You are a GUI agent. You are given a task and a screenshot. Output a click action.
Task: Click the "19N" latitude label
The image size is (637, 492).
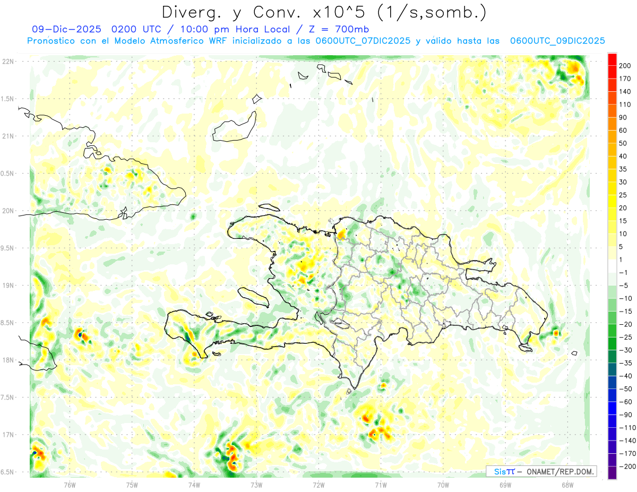pyautogui.click(x=8, y=286)
